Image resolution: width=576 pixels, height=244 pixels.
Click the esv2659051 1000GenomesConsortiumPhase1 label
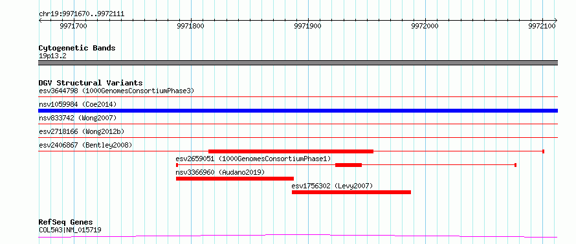pyautogui.click(x=254, y=159)
